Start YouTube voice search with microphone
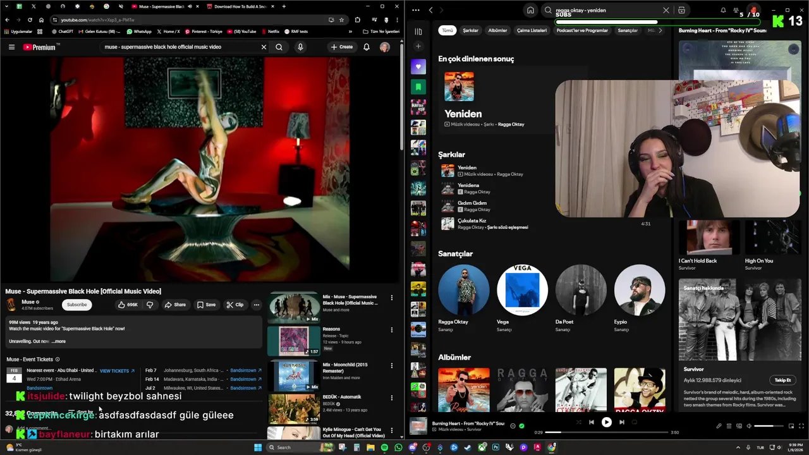 tap(300, 47)
